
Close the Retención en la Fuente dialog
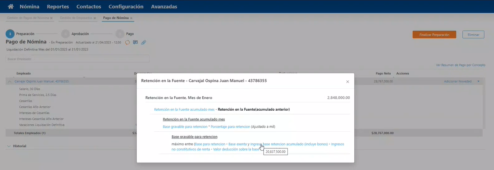(348, 82)
